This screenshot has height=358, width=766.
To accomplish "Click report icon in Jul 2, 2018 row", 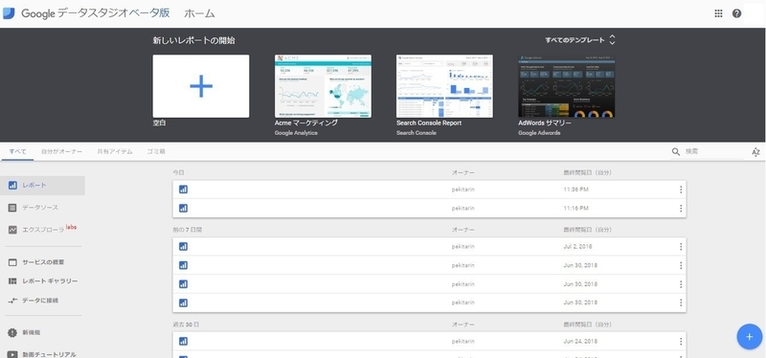I will tap(183, 247).
